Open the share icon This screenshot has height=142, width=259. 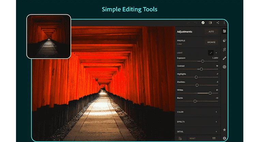click(218, 22)
